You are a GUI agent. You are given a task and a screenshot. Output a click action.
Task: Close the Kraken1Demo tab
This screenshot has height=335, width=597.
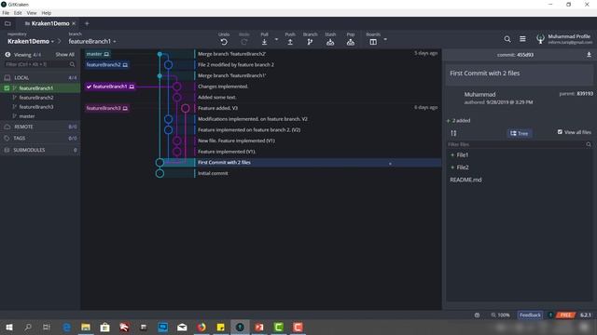[x=74, y=23]
